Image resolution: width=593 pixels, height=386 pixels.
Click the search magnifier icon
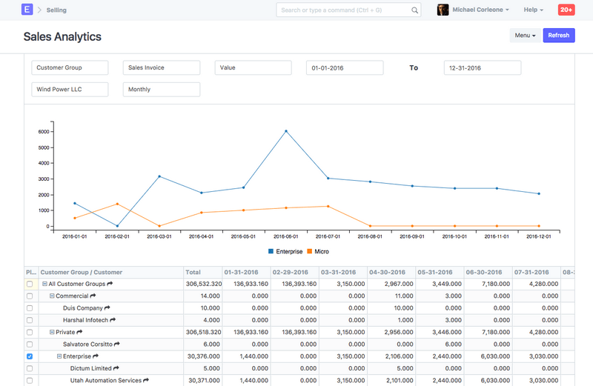point(414,10)
